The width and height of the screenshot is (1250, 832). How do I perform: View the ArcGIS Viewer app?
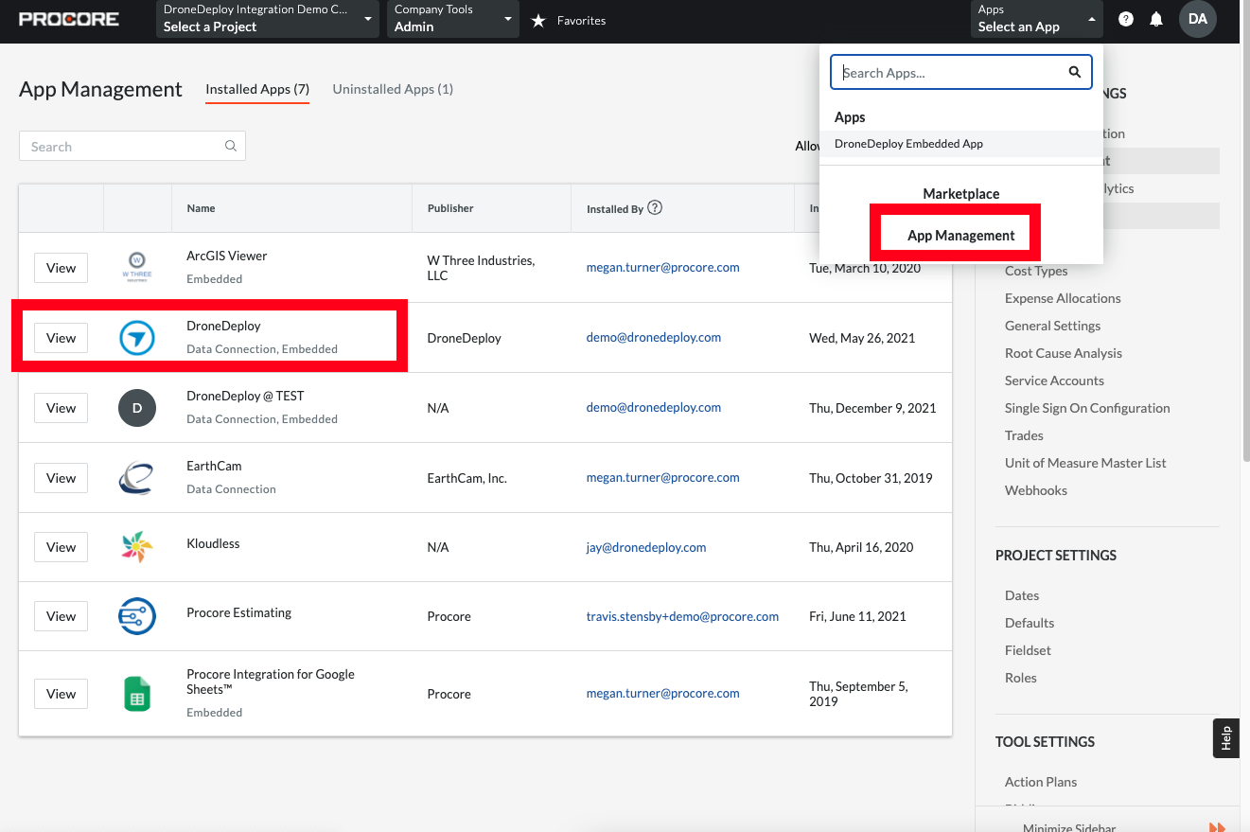62,268
